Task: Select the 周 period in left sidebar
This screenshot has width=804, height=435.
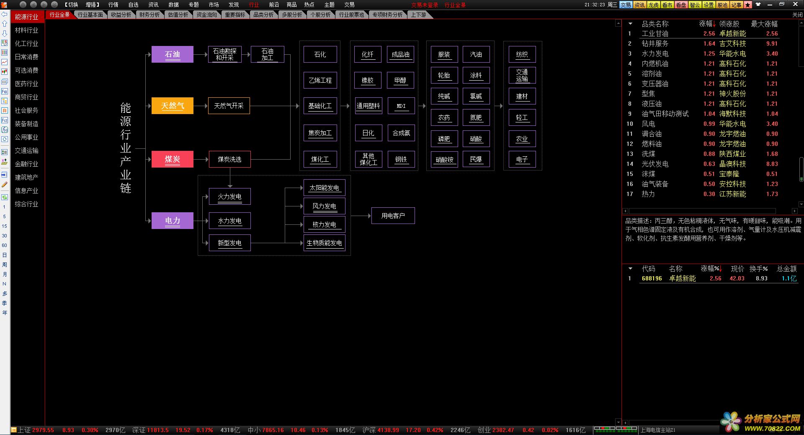Action: [x=5, y=265]
